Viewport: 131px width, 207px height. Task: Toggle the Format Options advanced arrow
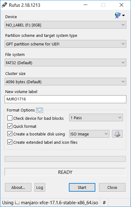tap(40, 110)
